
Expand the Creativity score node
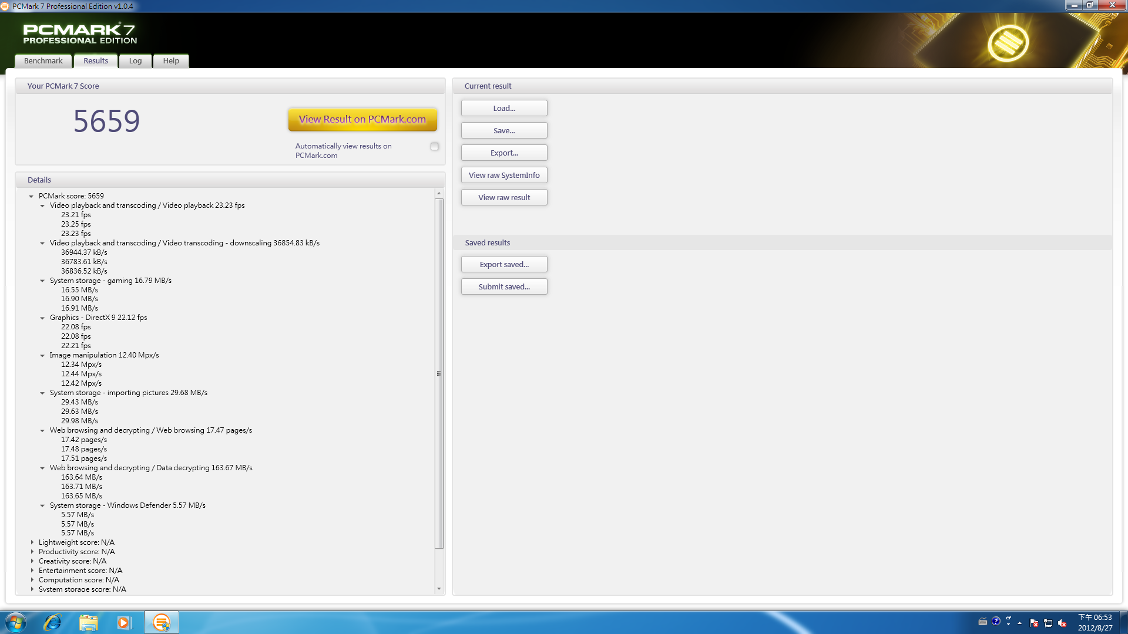coord(32,561)
